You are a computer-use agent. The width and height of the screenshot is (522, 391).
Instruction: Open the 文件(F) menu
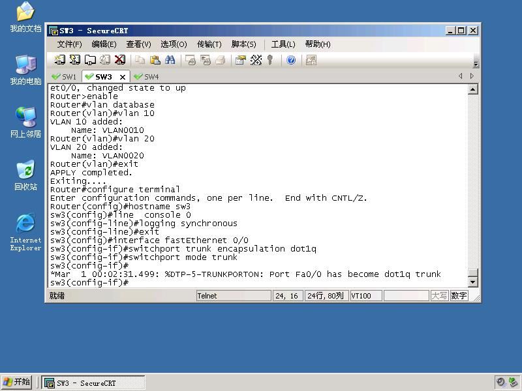69,44
